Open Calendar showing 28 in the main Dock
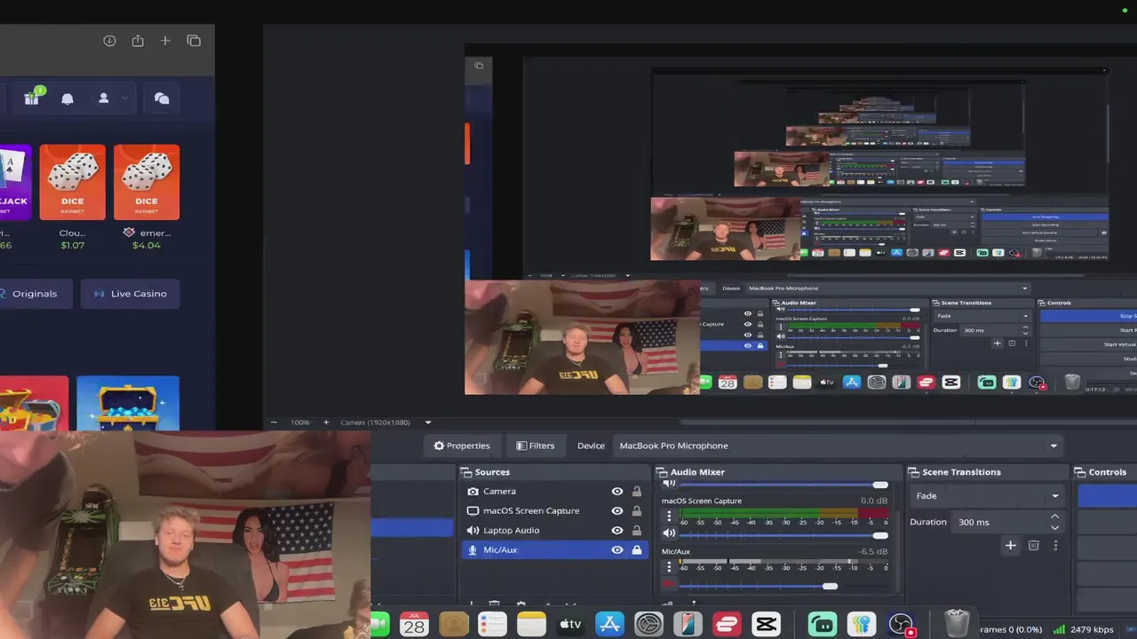Screen dimensions: 1137x639 coord(415,625)
